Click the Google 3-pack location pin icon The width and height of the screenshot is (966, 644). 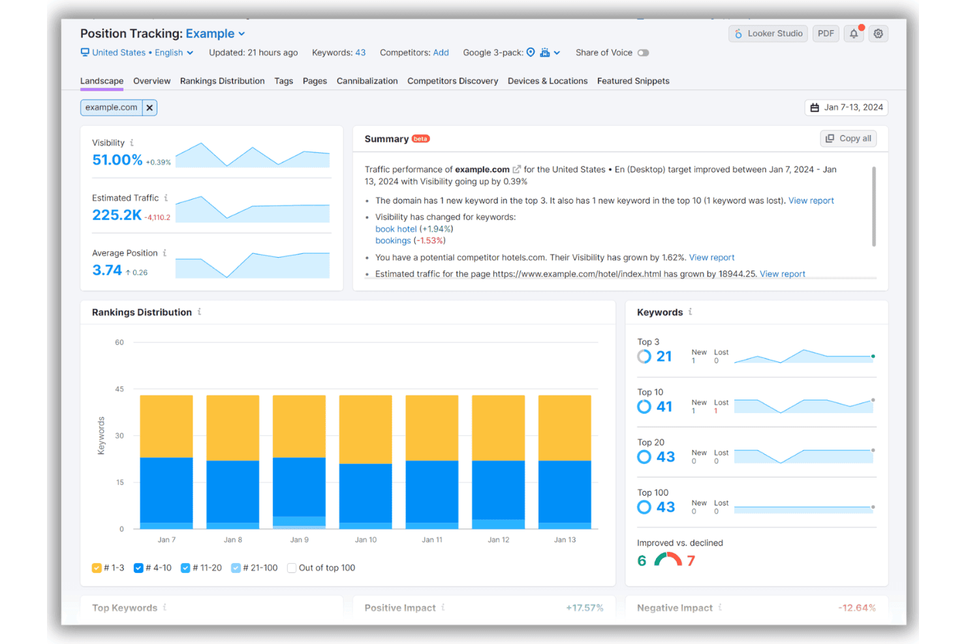(531, 52)
